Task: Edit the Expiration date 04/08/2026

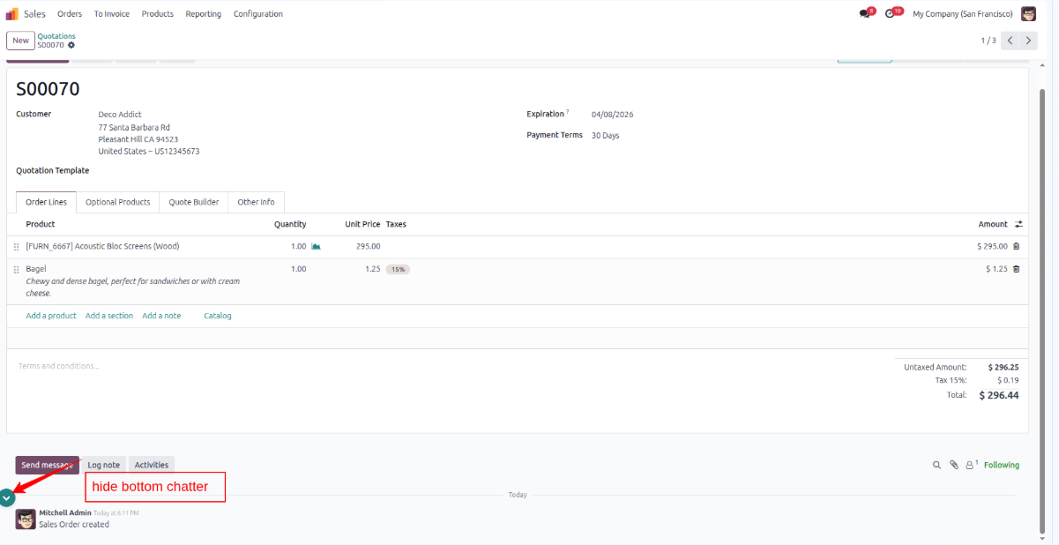Action: click(x=613, y=115)
